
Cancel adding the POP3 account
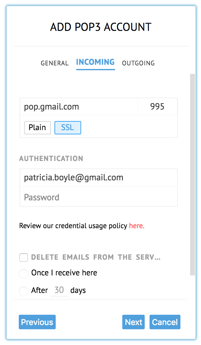coord(165,322)
